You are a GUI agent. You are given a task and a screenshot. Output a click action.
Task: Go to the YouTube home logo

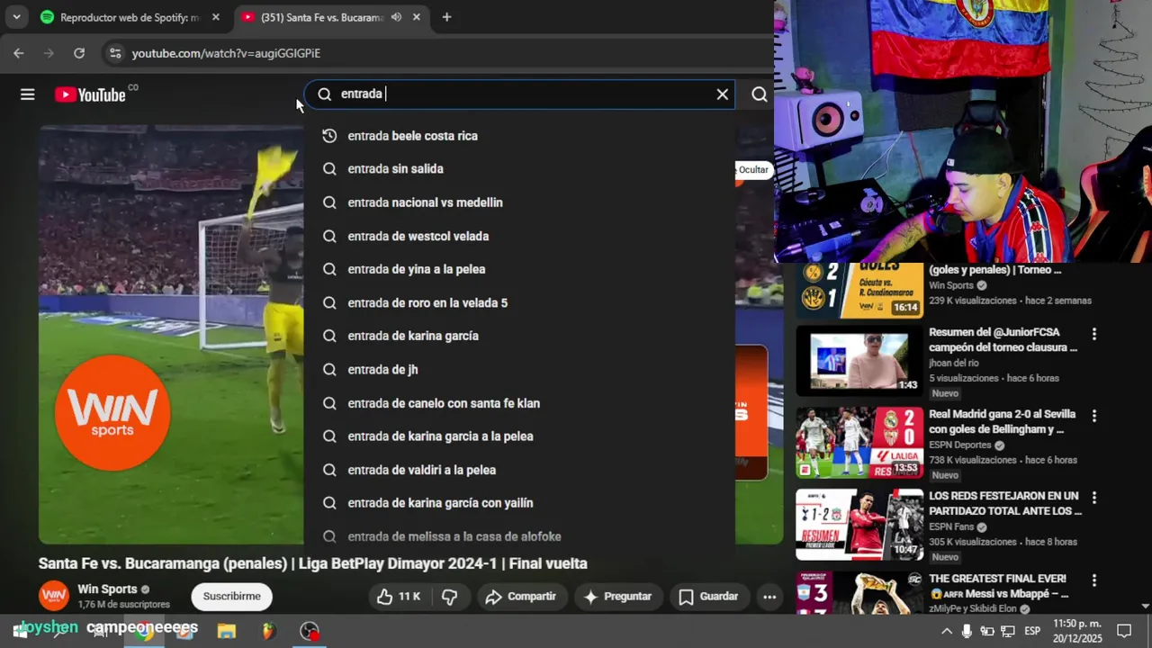90,94
